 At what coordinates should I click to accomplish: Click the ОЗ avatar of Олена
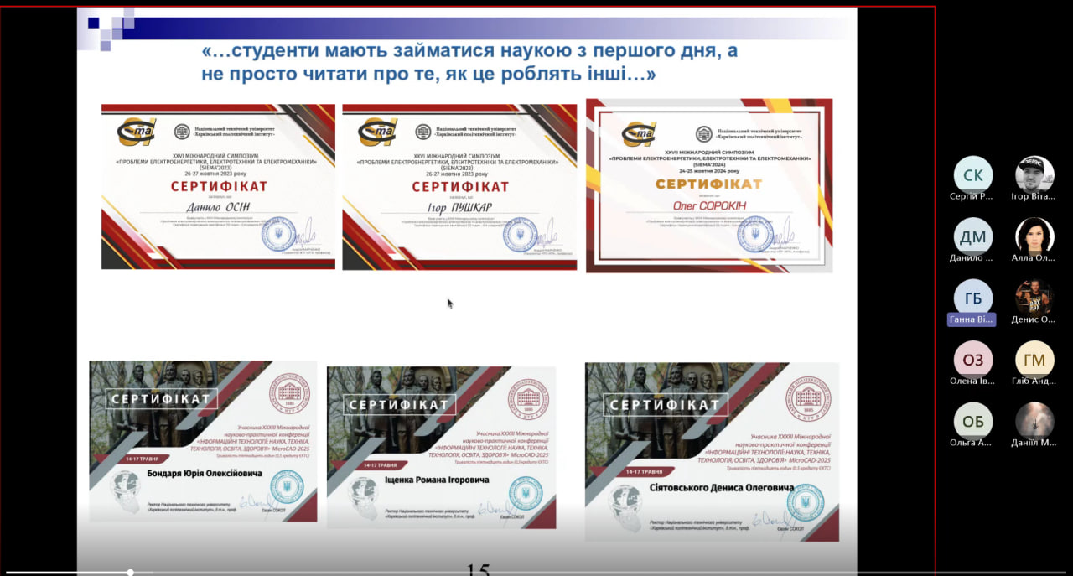973,360
